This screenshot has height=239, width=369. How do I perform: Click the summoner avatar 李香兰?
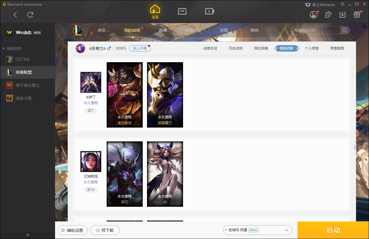pyautogui.click(x=80, y=48)
